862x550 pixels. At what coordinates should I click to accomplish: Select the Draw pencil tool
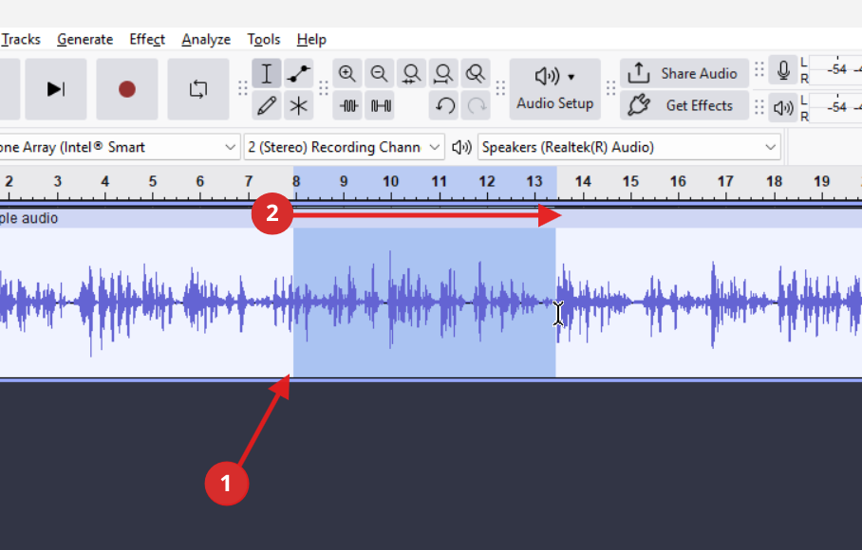268,105
